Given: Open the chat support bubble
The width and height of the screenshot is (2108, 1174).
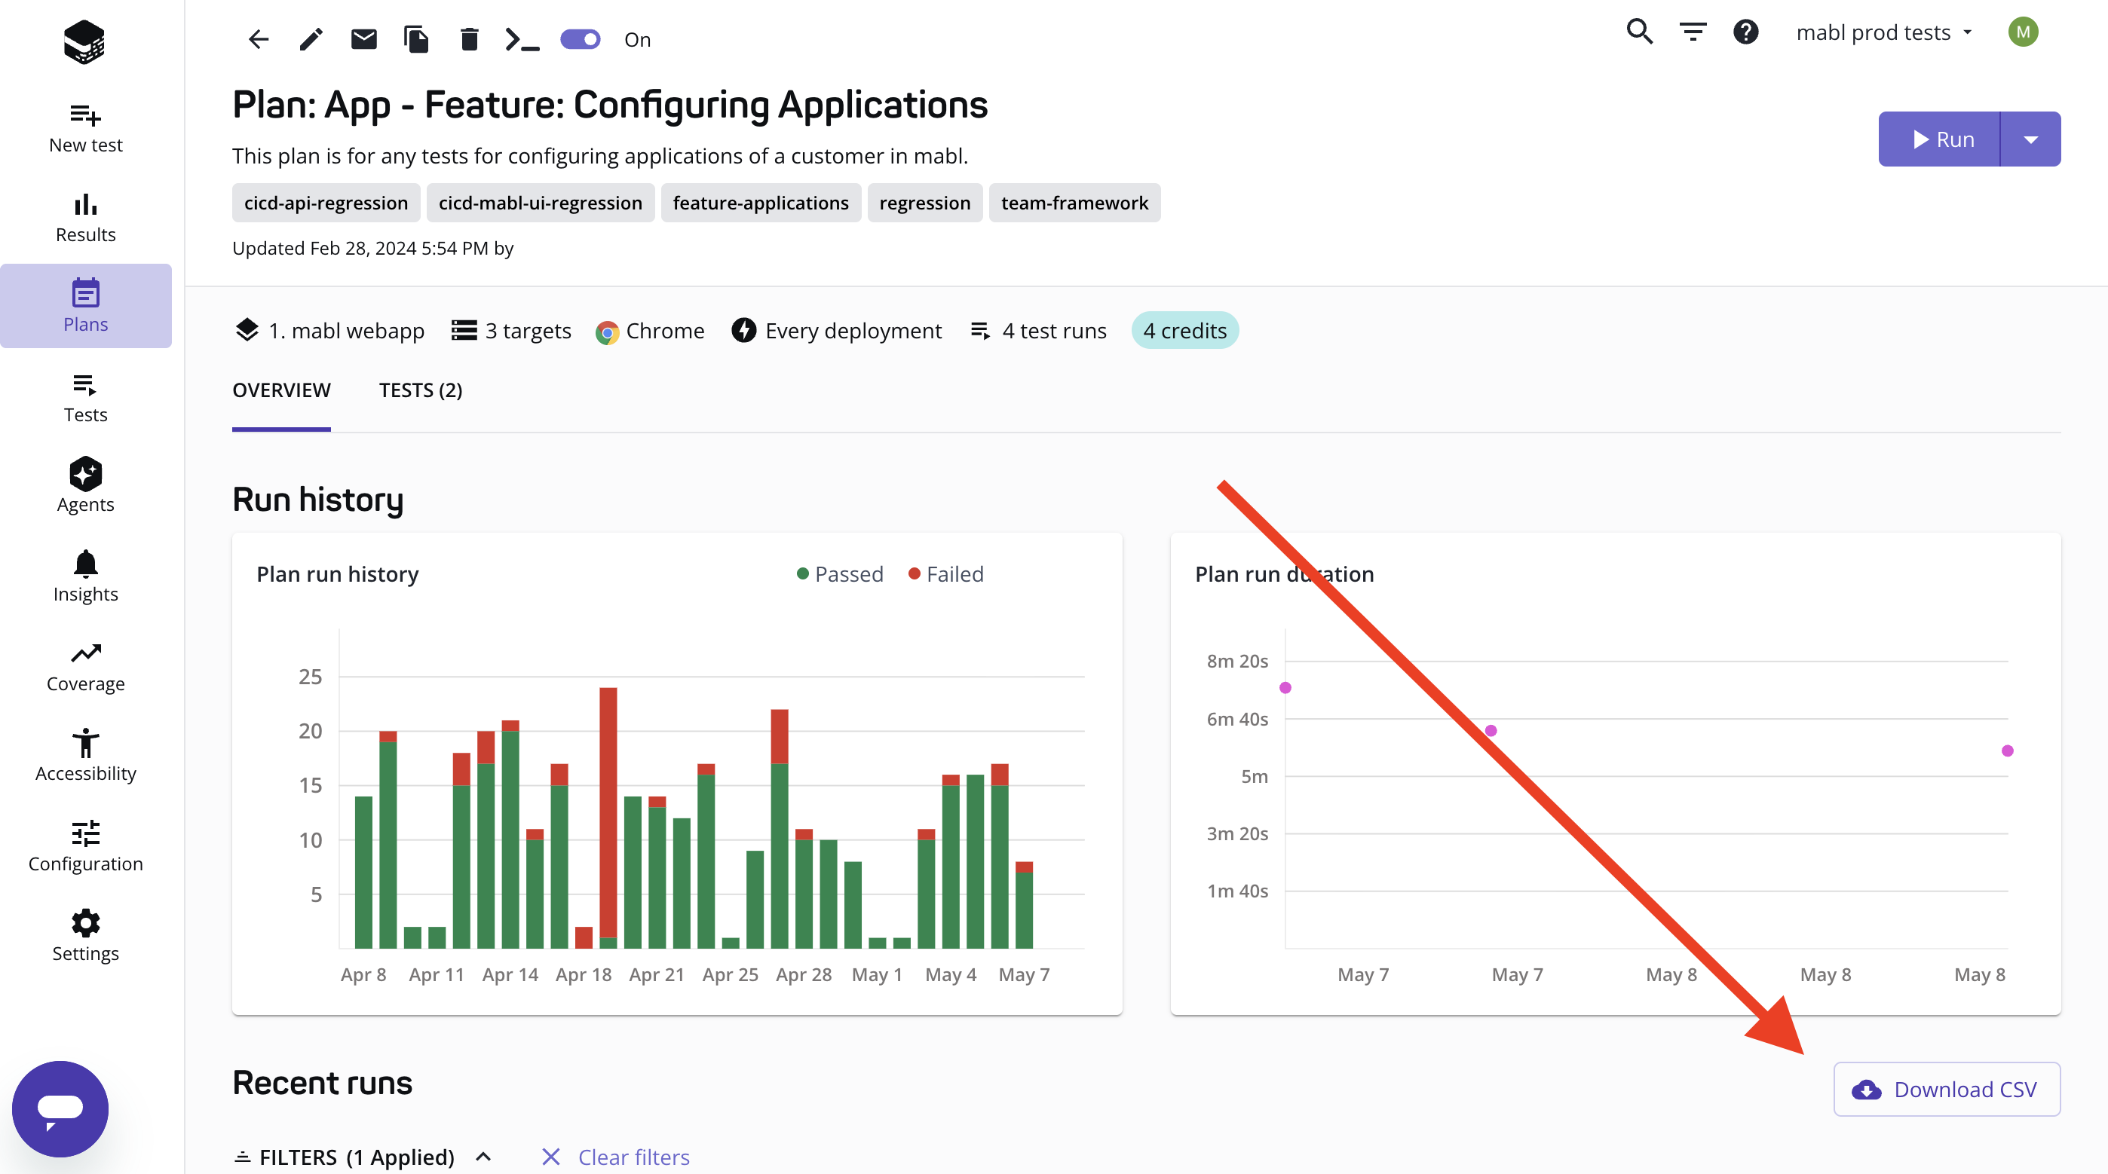Looking at the screenshot, I should click(60, 1108).
